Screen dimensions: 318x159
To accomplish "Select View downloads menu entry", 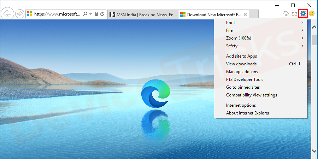I will click(260, 64).
